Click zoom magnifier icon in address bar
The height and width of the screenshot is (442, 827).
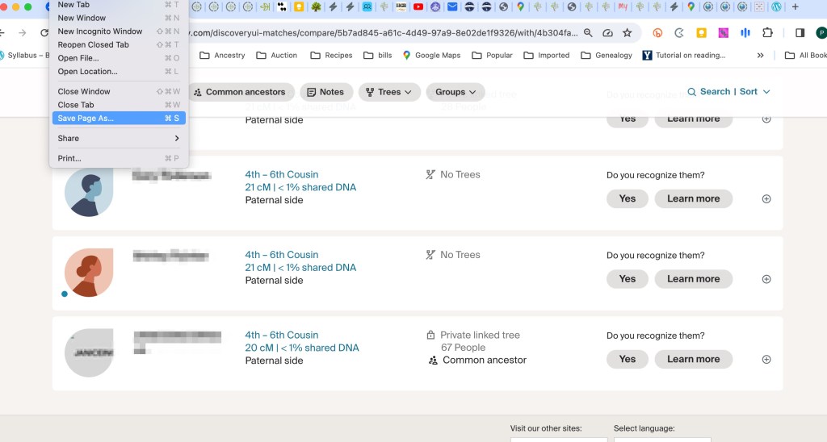pos(588,33)
